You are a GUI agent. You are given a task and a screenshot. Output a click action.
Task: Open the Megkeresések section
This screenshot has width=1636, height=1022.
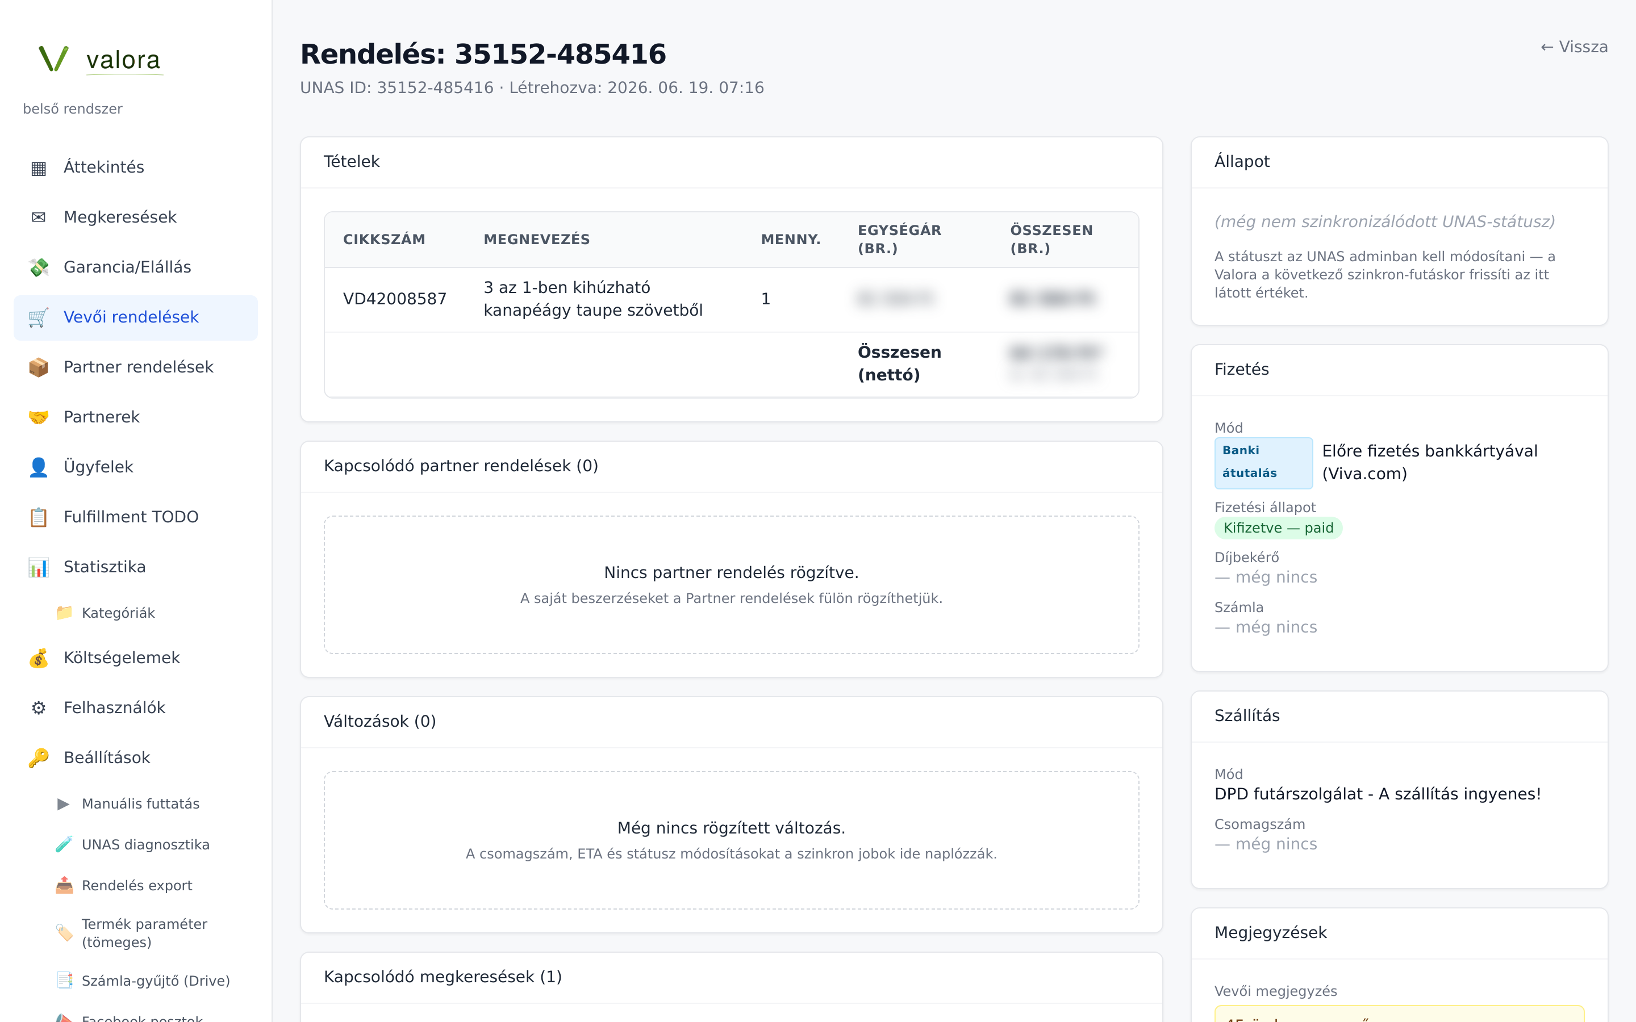135,217
